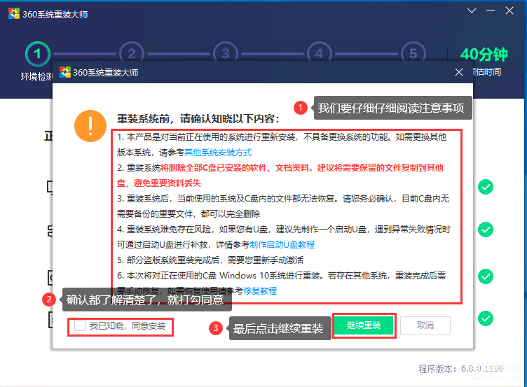Open the 其他系统安装方式 link

click(x=218, y=153)
